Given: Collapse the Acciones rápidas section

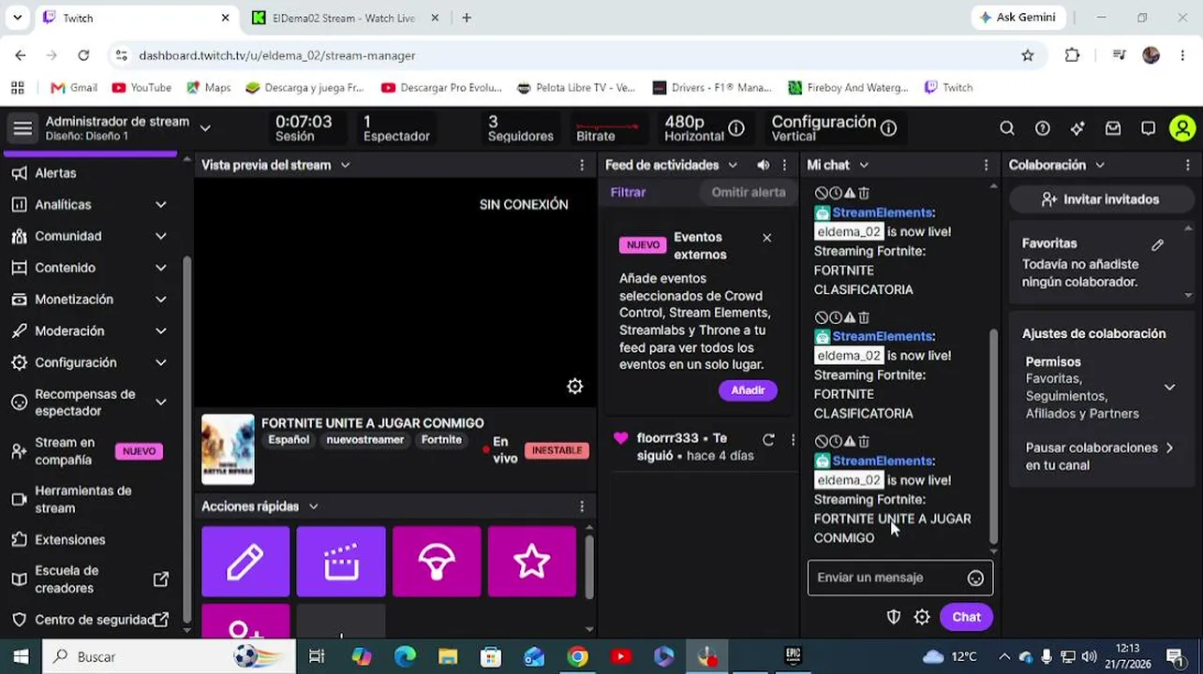Looking at the screenshot, I should click(x=313, y=506).
